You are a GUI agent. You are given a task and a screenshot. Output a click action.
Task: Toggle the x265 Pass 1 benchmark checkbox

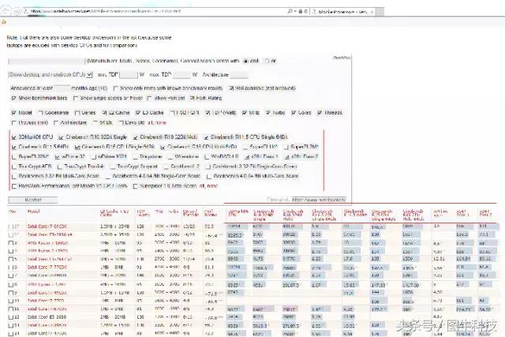pyautogui.click(x=247, y=157)
